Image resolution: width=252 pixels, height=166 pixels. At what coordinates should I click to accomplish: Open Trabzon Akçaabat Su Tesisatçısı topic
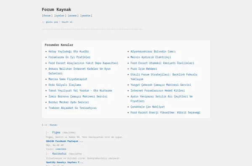[x=73, y=108]
